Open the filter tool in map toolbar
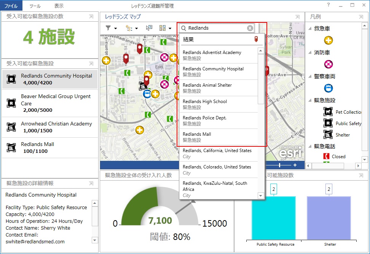 coord(111,28)
